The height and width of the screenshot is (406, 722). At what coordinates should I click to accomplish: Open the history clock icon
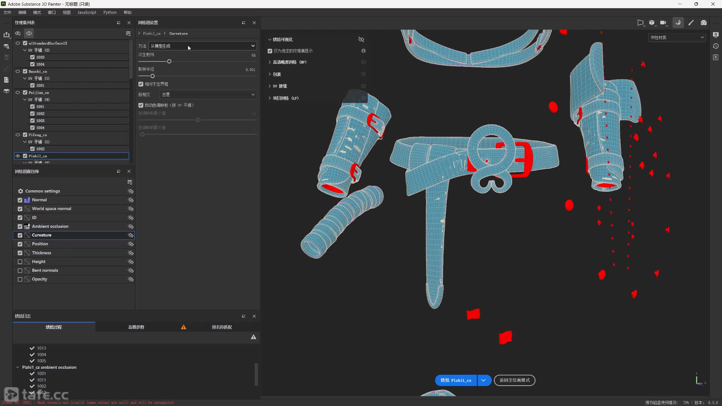(716, 46)
